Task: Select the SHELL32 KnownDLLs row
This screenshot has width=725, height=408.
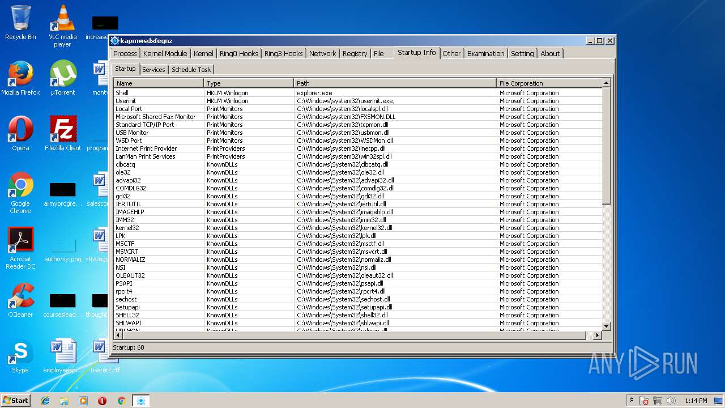Action: tap(357, 315)
